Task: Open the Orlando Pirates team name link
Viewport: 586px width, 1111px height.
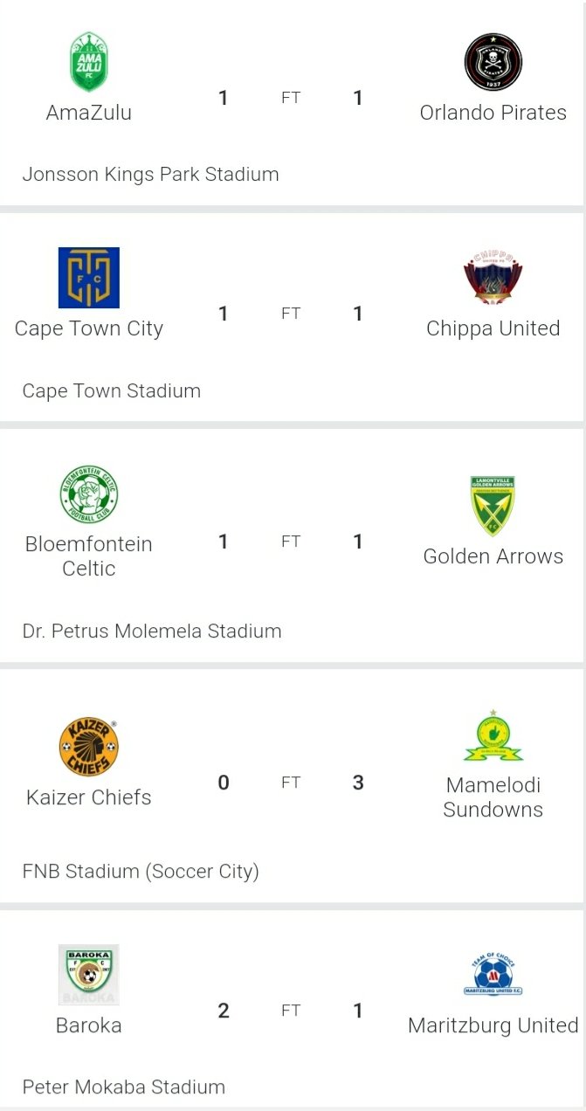Action: 493,113
